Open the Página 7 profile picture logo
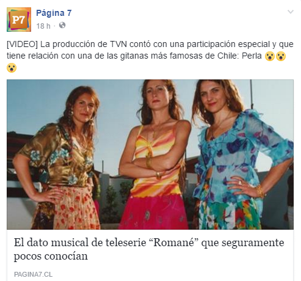The image size is (301, 281). [19, 20]
